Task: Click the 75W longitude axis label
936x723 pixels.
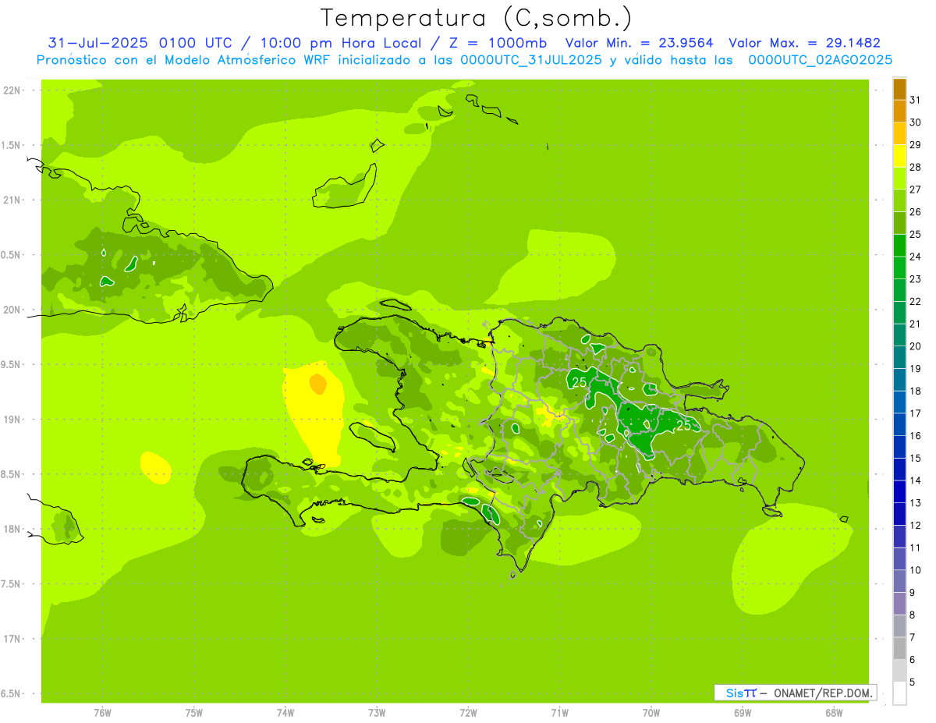Action: point(194,713)
